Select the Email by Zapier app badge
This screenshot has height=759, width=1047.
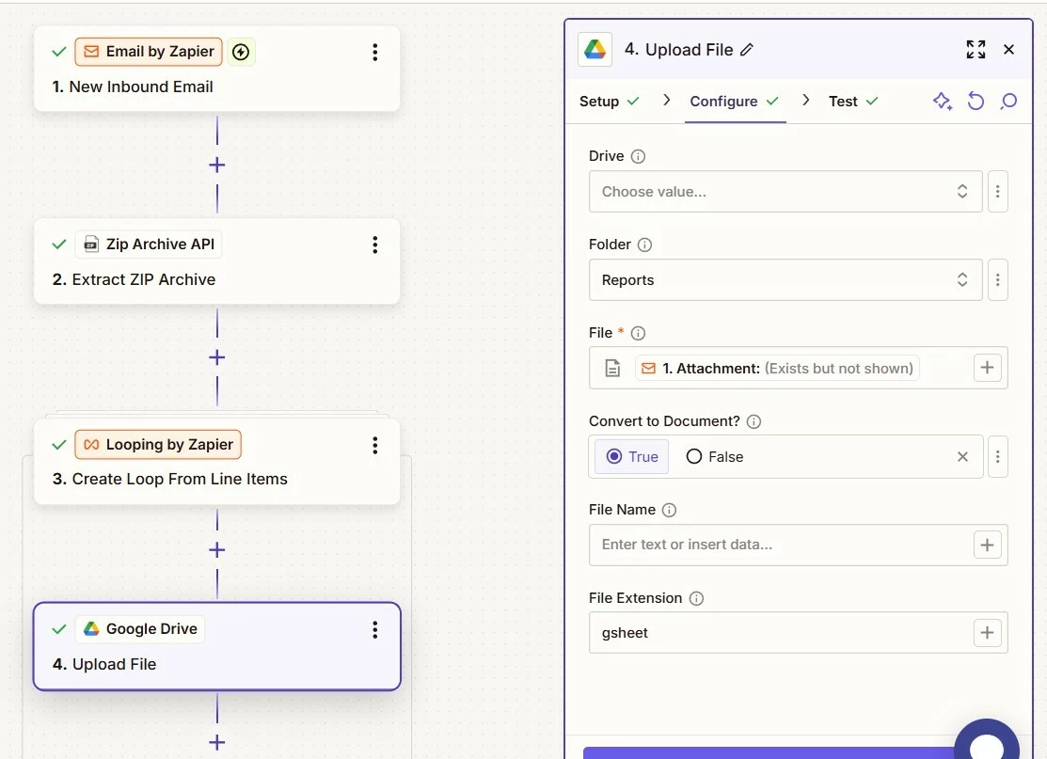(x=149, y=52)
